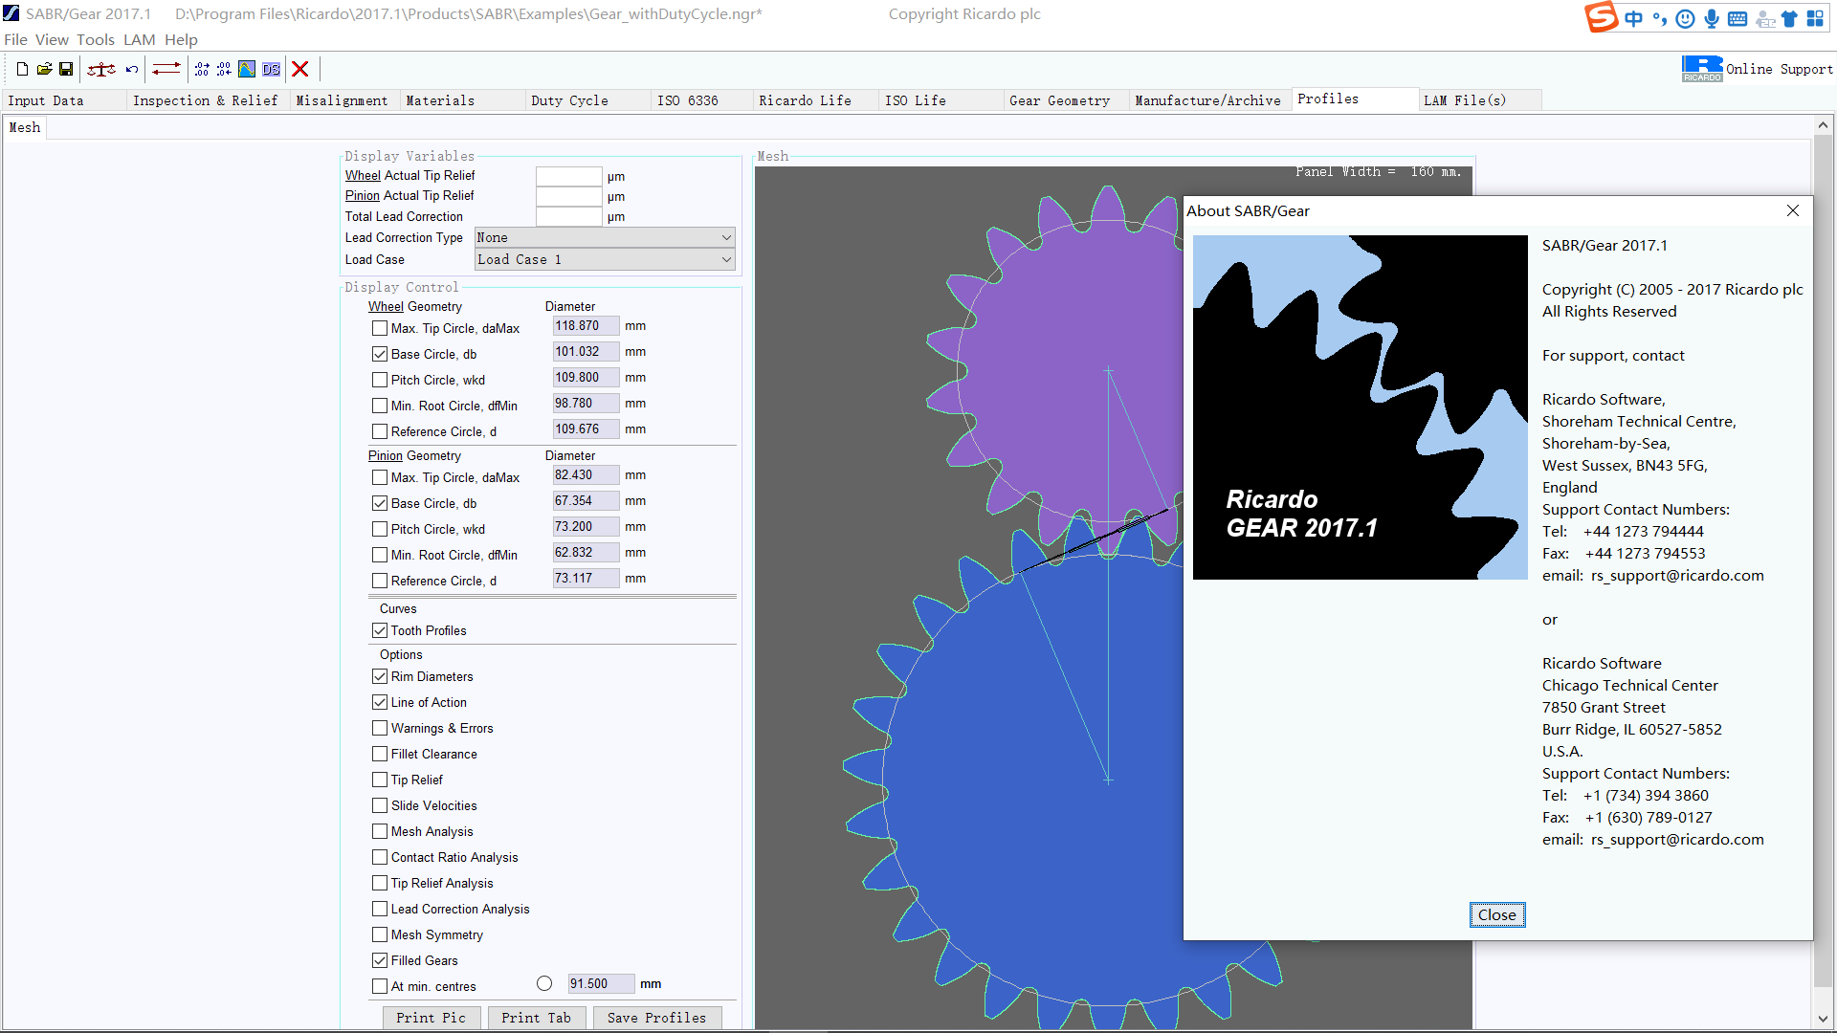Viewport: 1837px width, 1033px height.
Task: Open the Tools menu
Action: pyautogui.click(x=96, y=39)
